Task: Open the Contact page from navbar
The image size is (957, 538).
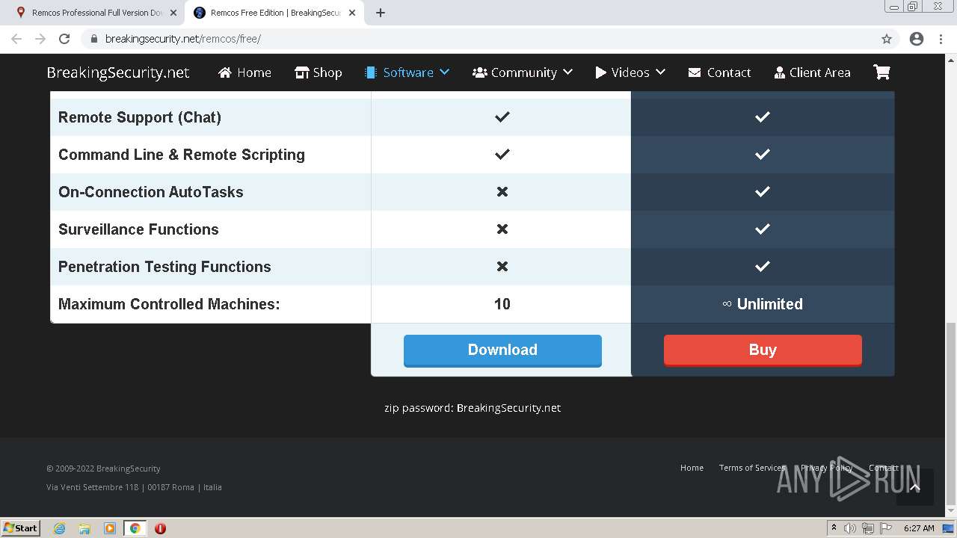Action: pyautogui.click(x=719, y=72)
